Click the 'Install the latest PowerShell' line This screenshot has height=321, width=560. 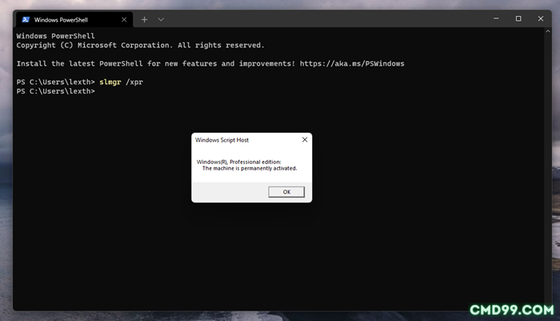tap(210, 63)
